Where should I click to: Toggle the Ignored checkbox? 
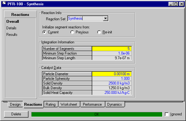point(167,114)
